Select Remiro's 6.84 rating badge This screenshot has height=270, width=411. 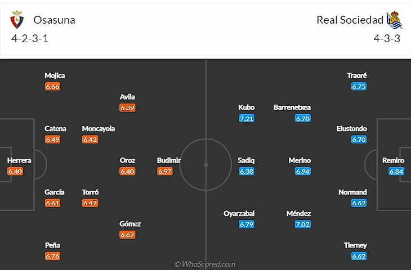(396, 171)
